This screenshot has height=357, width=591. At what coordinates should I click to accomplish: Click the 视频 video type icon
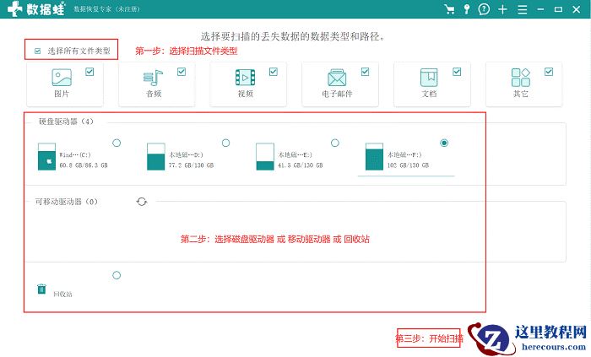(245, 78)
